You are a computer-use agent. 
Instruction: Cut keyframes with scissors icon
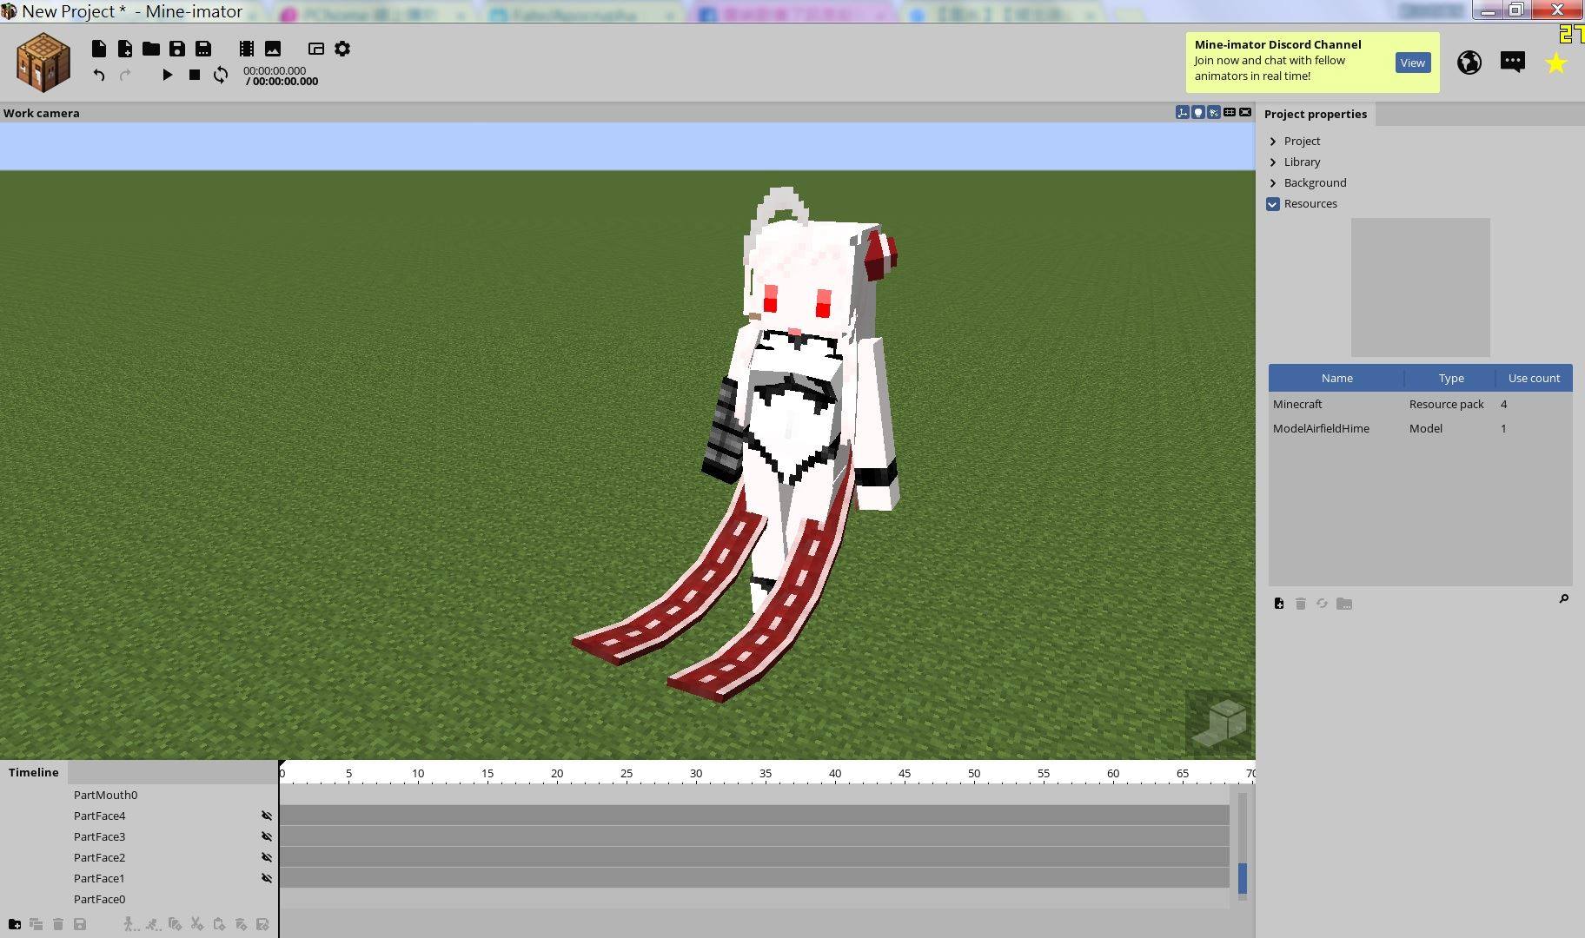[197, 924]
